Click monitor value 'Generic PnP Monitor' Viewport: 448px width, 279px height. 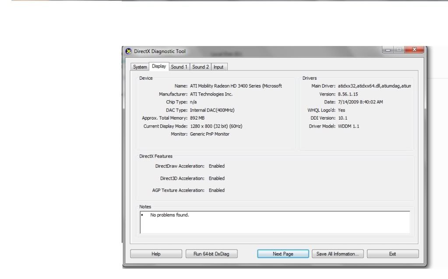point(210,134)
